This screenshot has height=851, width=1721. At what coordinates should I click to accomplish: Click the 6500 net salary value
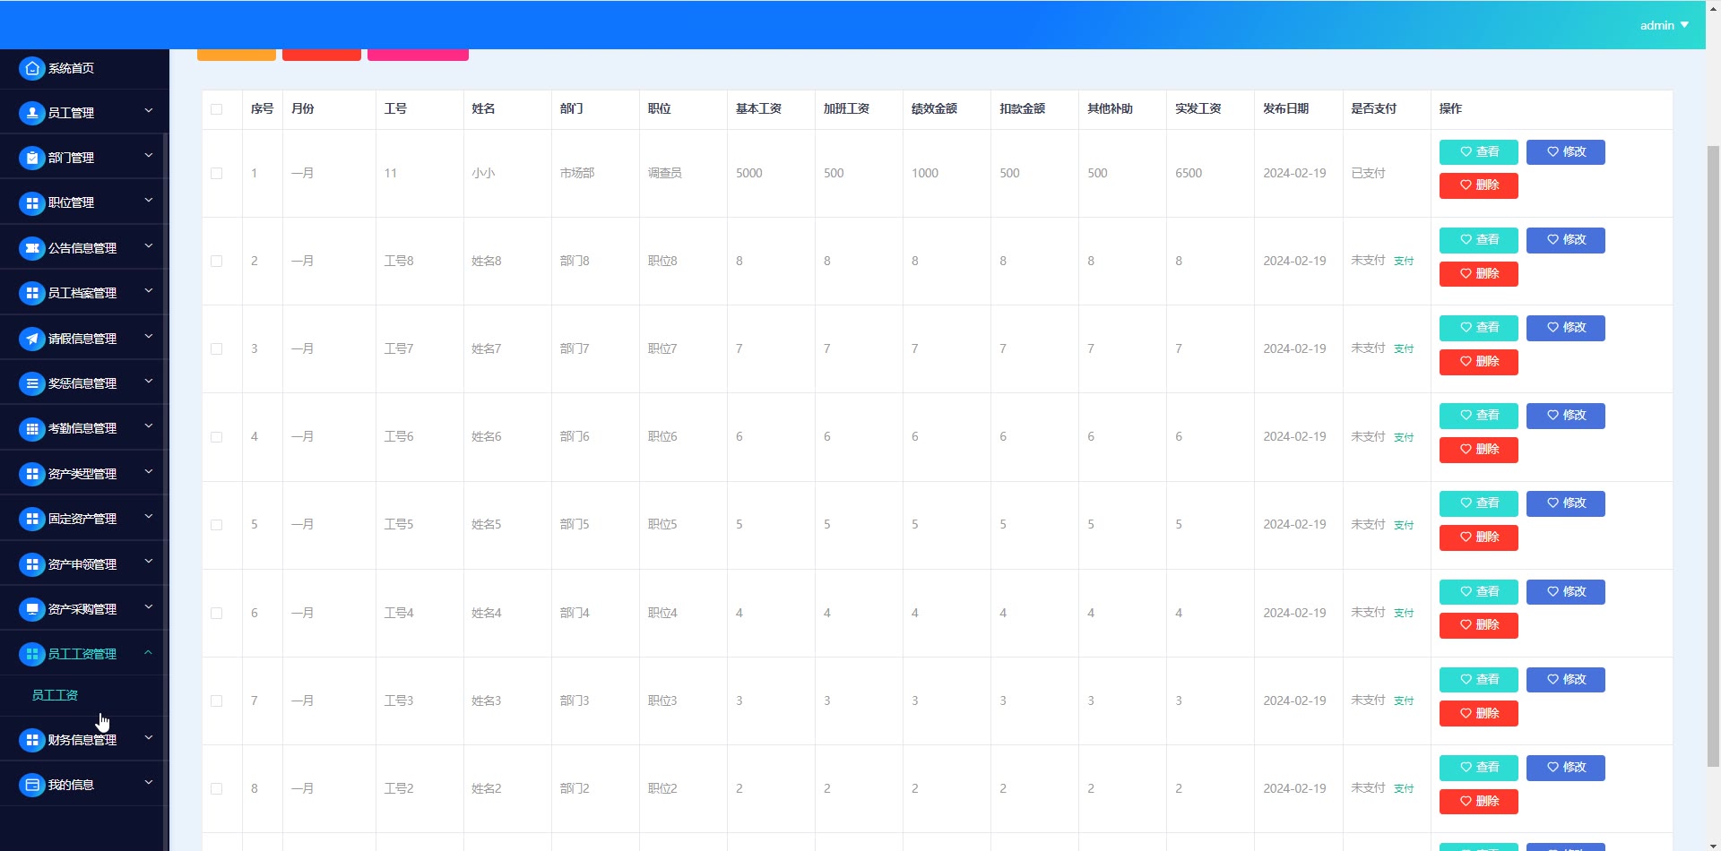(x=1189, y=174)
